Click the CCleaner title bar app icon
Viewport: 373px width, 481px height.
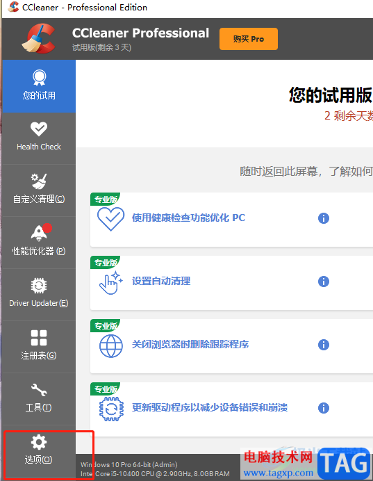[x=13, y=7]
